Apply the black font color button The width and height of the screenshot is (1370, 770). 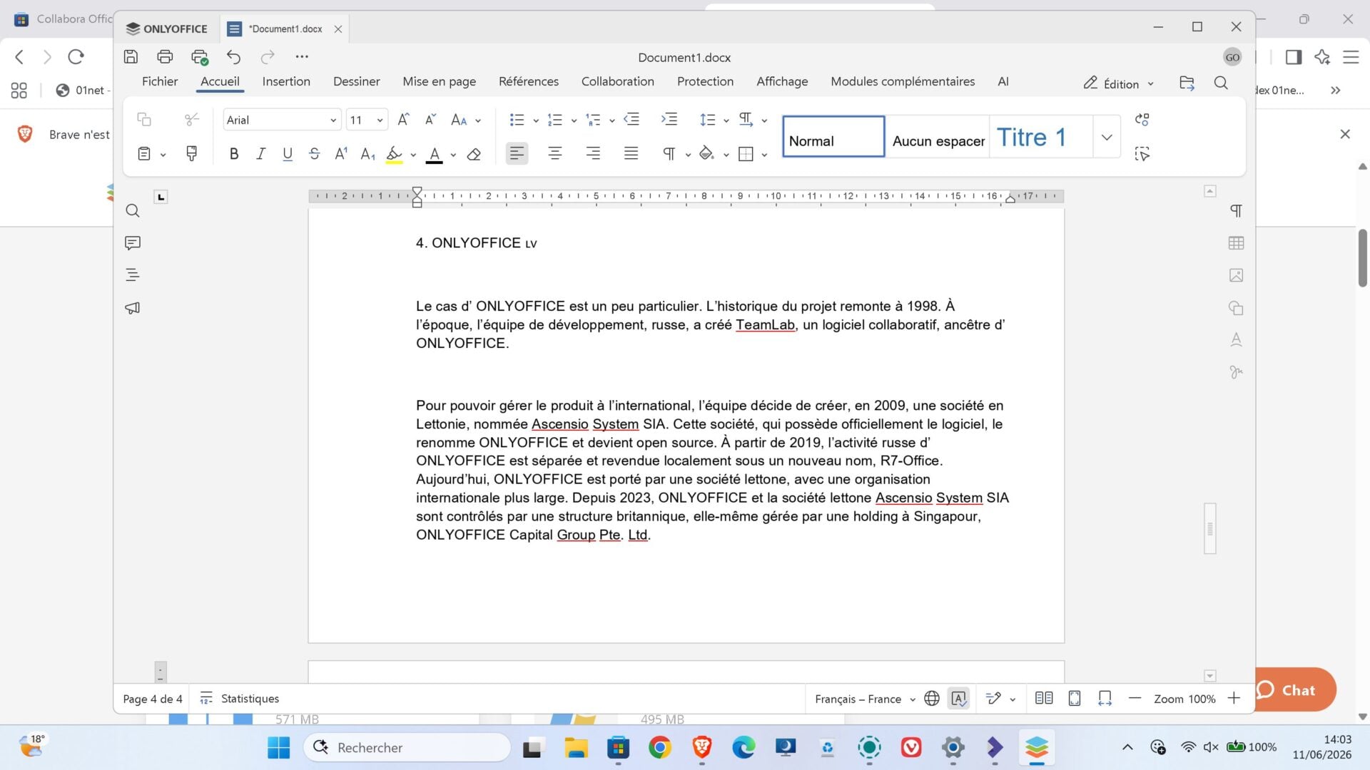[x=434, y=154]
